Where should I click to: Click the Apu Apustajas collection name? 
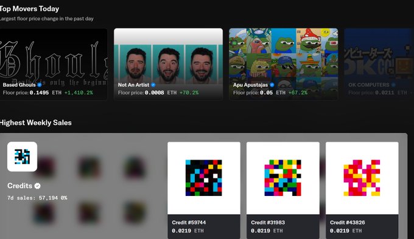coord(250,85)
